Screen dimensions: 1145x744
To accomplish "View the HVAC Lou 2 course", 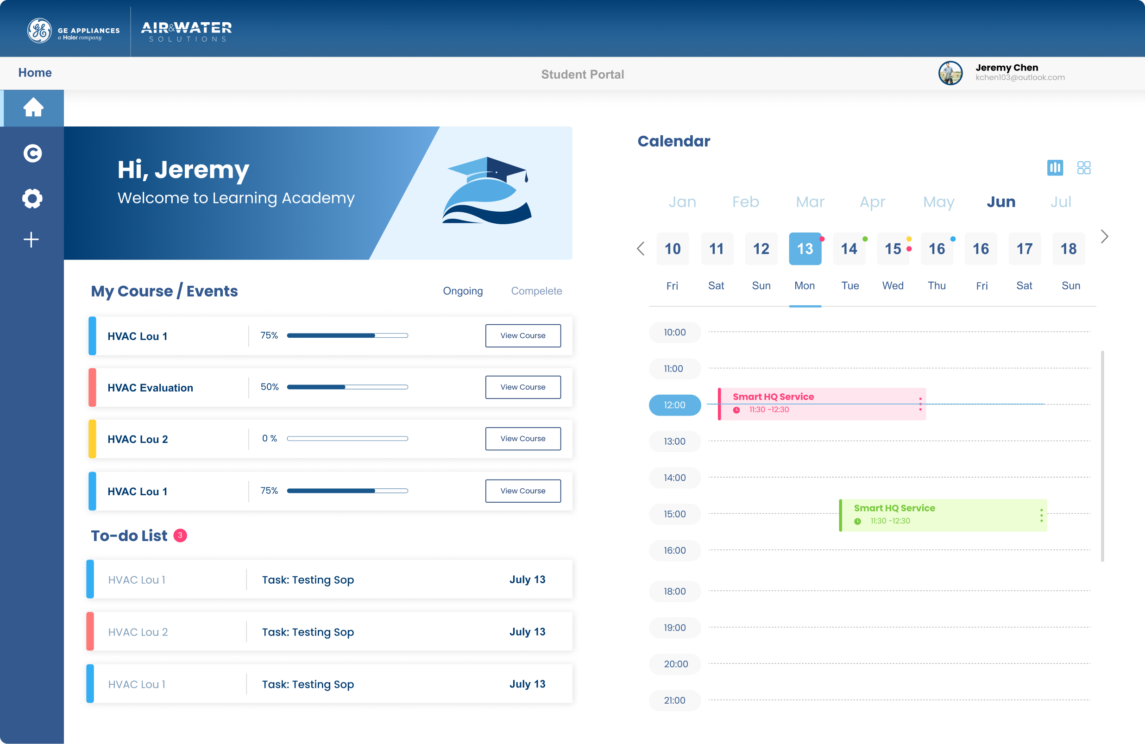I will pos(522,438).
